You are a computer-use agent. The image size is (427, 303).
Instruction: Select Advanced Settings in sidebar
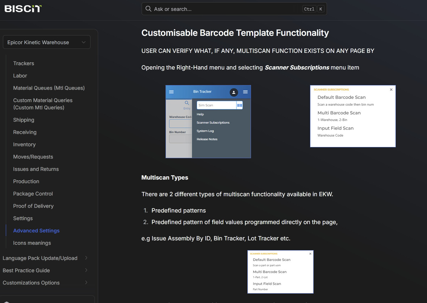click(x=36, y=231)
